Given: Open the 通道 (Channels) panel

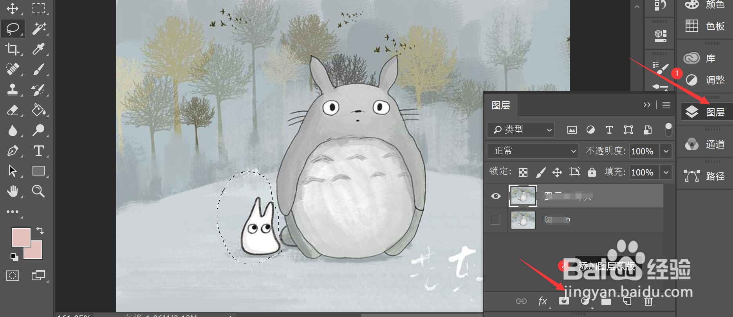Looking at the screenshot, I should pyautogui.click(x=705, y=144).
